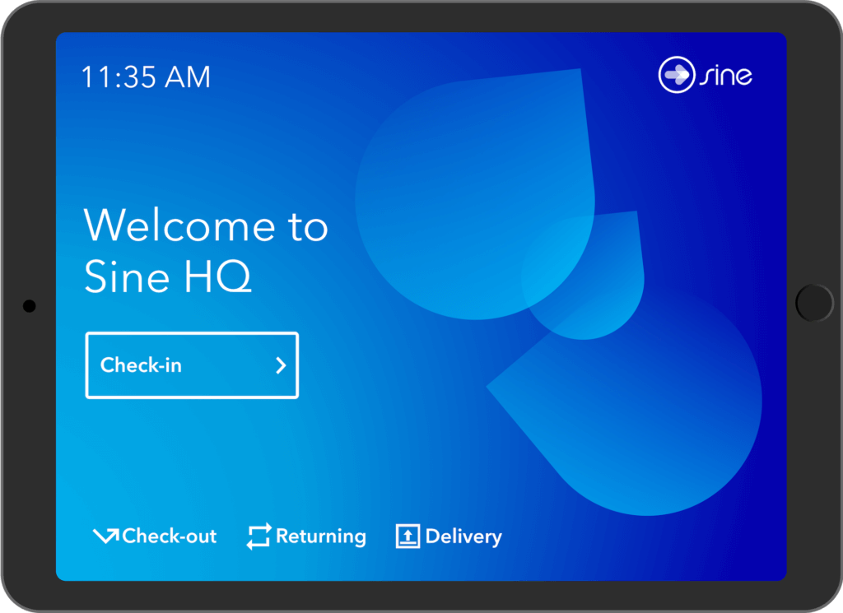Tap the chevron inside Check-in button

click(x=281, y=365)
